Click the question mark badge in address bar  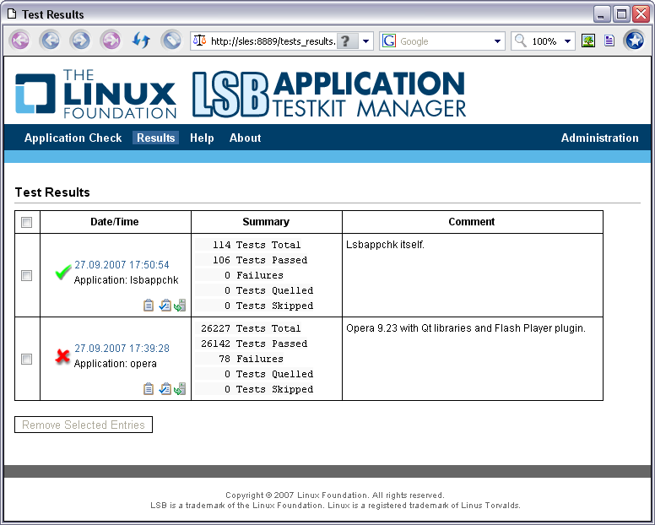click(346, 41)
